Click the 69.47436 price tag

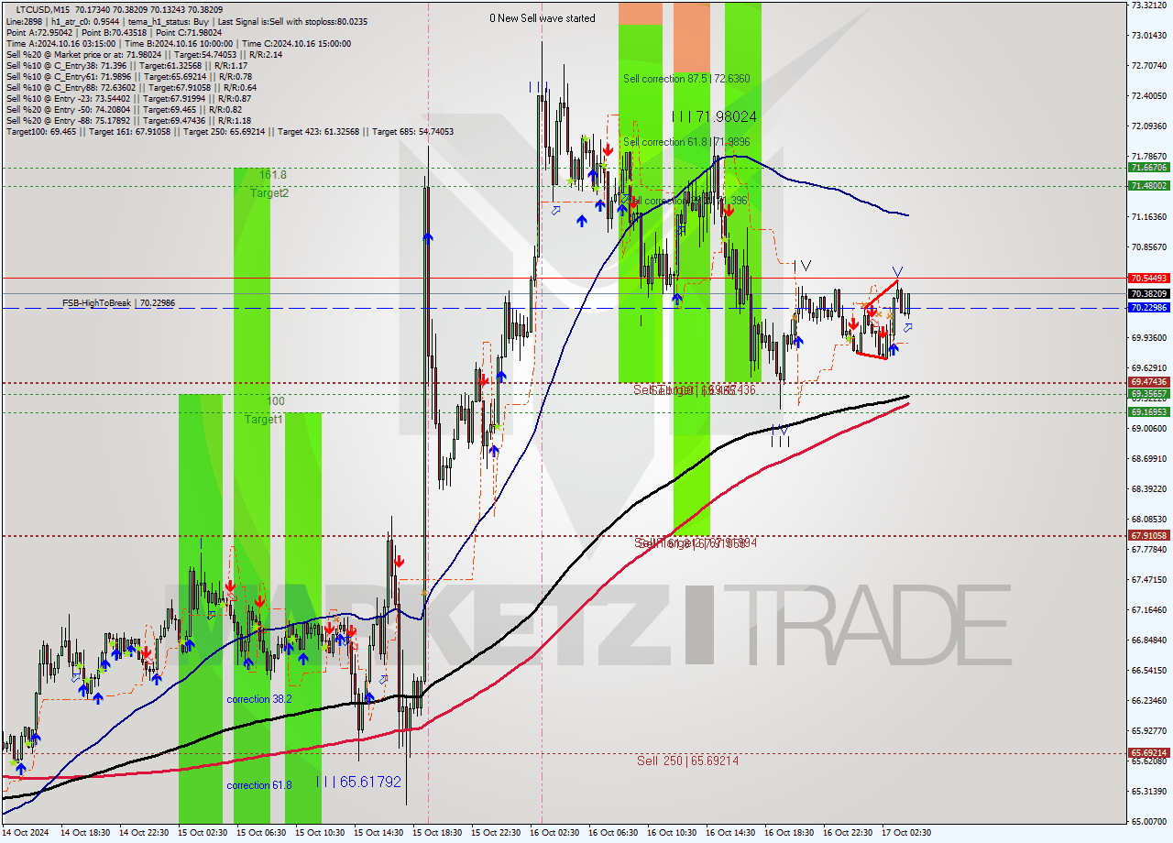[x=1149, y=382]
